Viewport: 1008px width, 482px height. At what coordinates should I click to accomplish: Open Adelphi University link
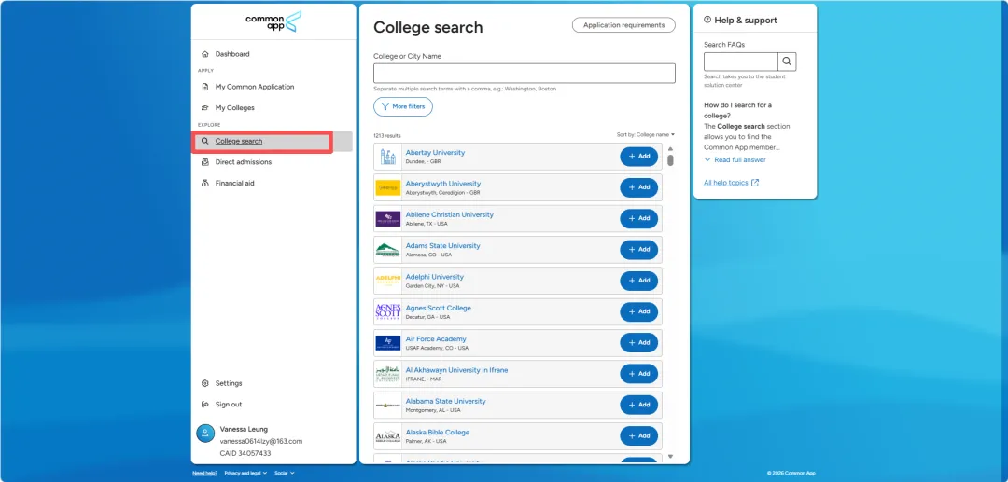[435, 277]
